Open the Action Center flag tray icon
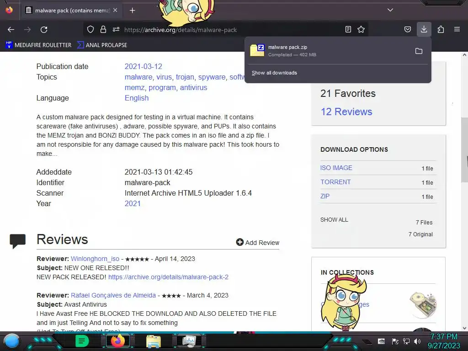468x351 pixels. pyautogui.click(x=395, y=341)
